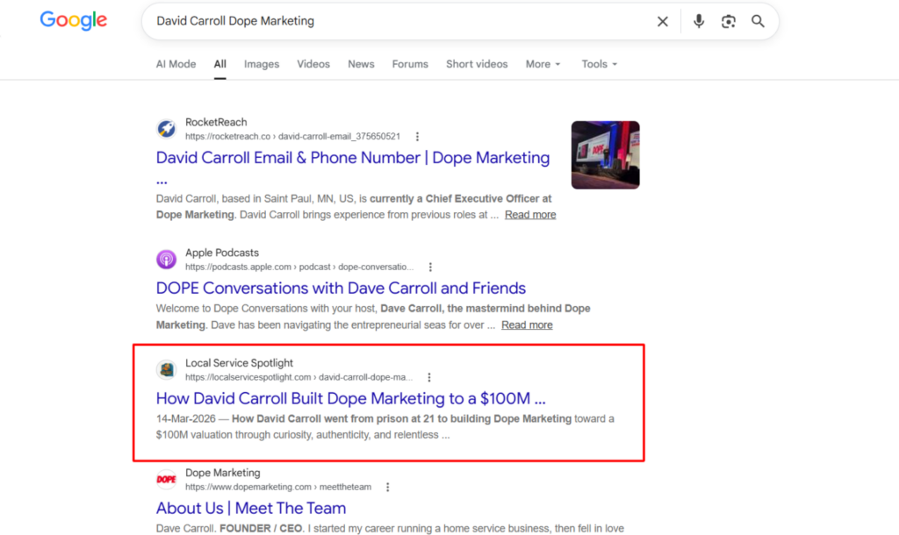This screenshot has height=535, width=899.
Task: Click the Apple Podcasts favicon
Action: pyautogui.click(x=166, y=259)
